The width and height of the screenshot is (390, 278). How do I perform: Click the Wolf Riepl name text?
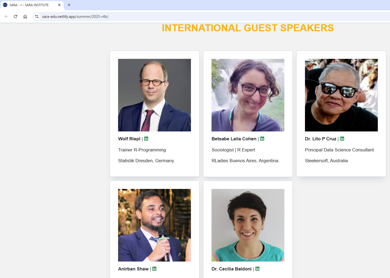click(x=129, y=139)
